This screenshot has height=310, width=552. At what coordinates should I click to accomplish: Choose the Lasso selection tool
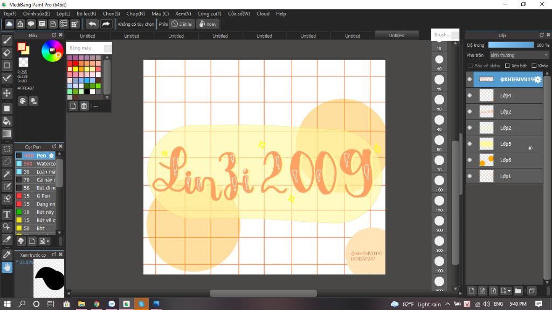[x=6, y=161]
